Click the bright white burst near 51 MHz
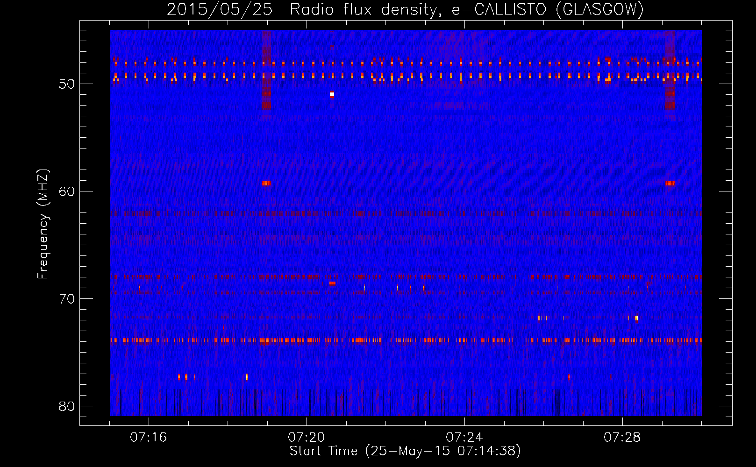The height and width of the screenshot is (467, 756). tap(332, 94)
